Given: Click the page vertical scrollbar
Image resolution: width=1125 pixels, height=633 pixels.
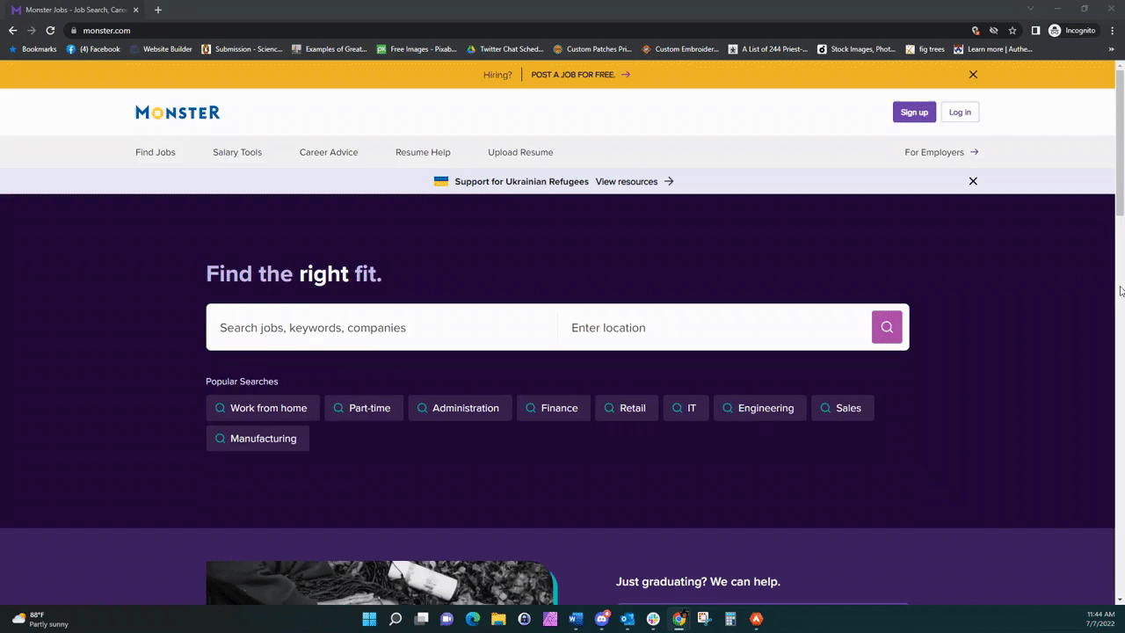Looking at the screenshot, I should coord(1120,141).
